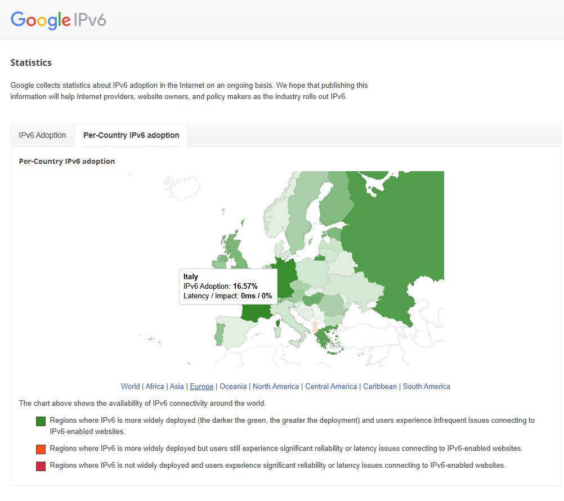Select the Central America region link
The width and height of the screenshot is (564, 501).
pos(331,387)
